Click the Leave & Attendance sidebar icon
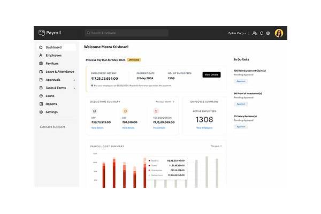This screenshot has width=321, height=214. [x=41, y=72]
